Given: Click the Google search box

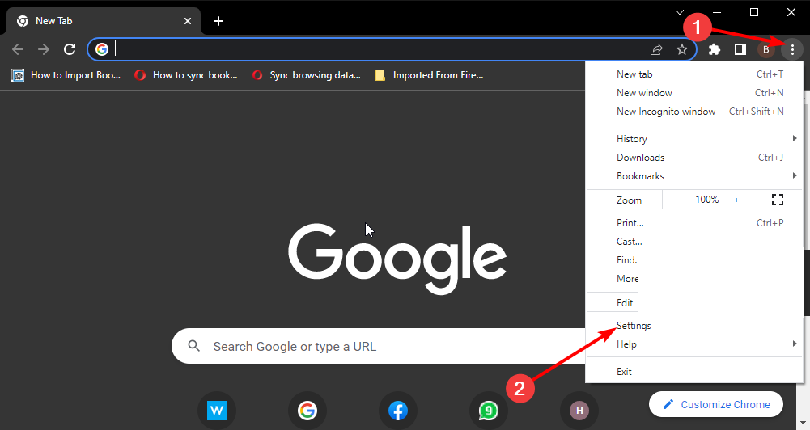Looking at the screenshot, I should 380,346.
